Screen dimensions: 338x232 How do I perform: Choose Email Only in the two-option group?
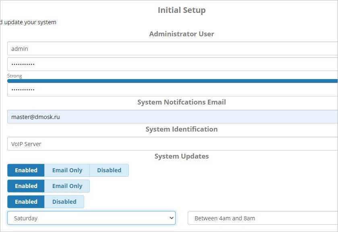(x=67, y=186)
